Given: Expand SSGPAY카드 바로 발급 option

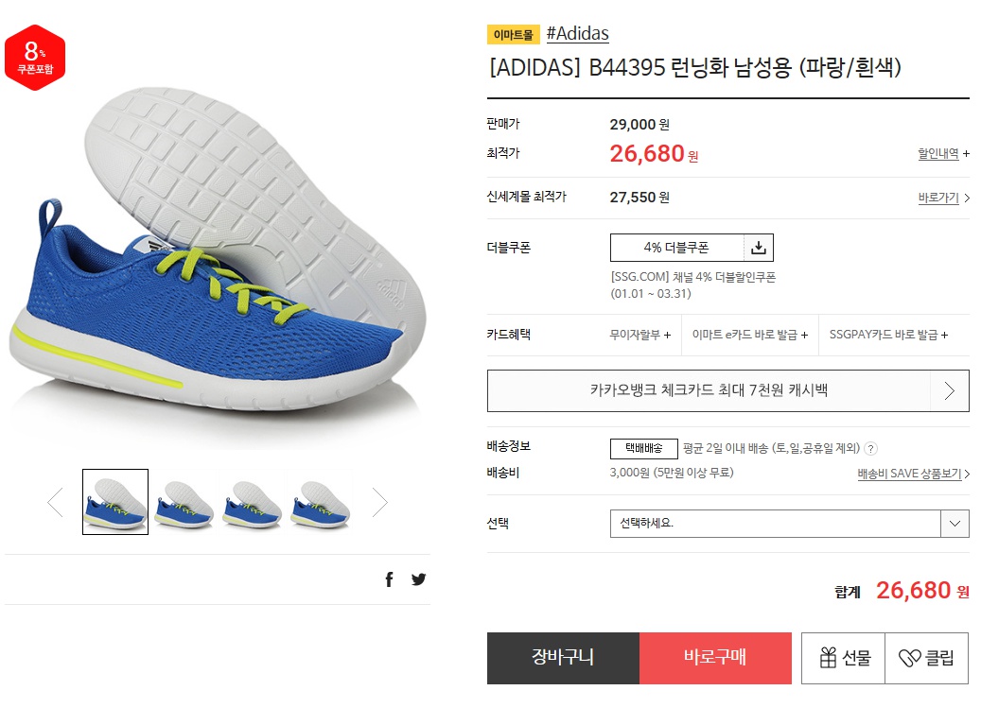Looking at the screenshot, I should (x=888, y=335).
